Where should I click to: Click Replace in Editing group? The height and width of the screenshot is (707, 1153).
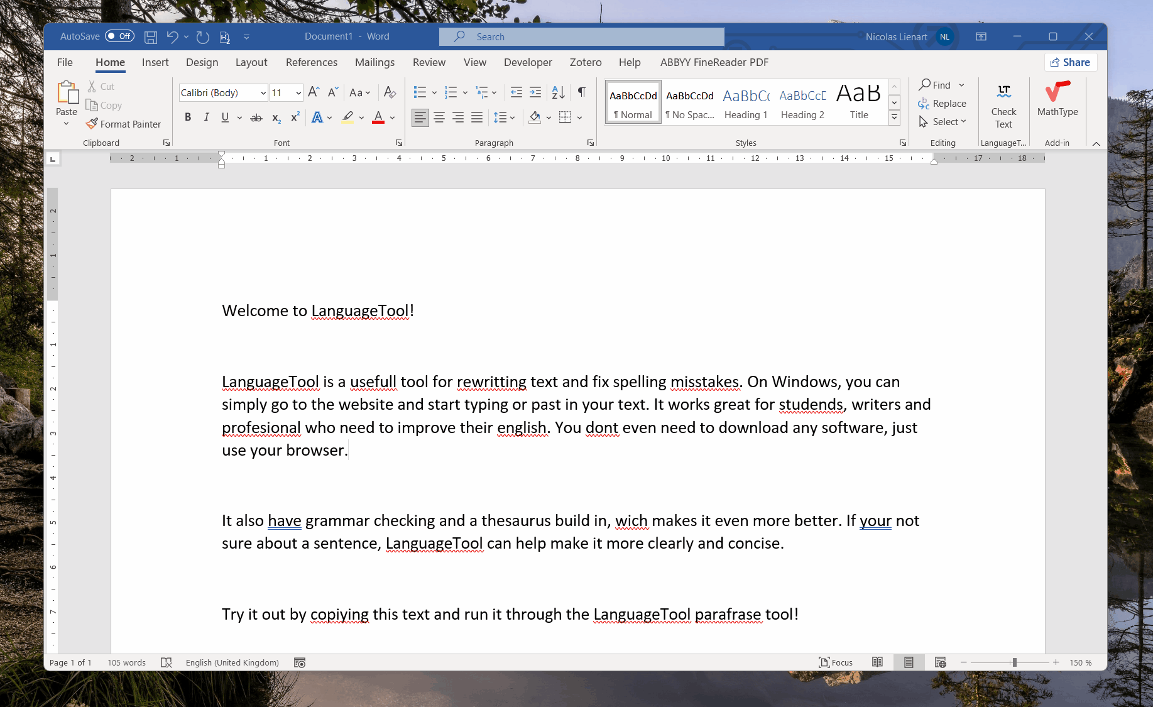click(x=943, y=104)
